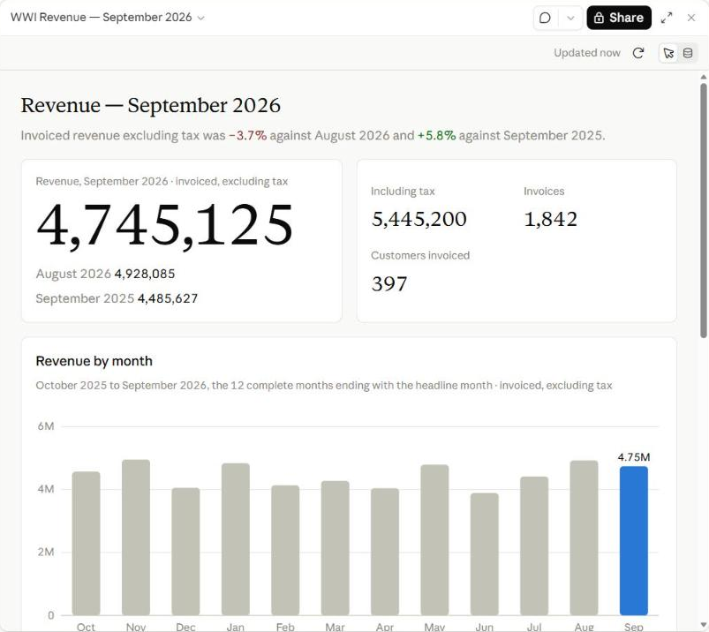Select the Apr bar in chart

tap(385, 552)
